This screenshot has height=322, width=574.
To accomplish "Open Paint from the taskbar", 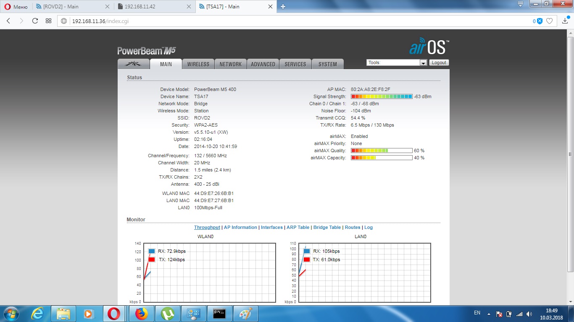I will tap(246, 314).
